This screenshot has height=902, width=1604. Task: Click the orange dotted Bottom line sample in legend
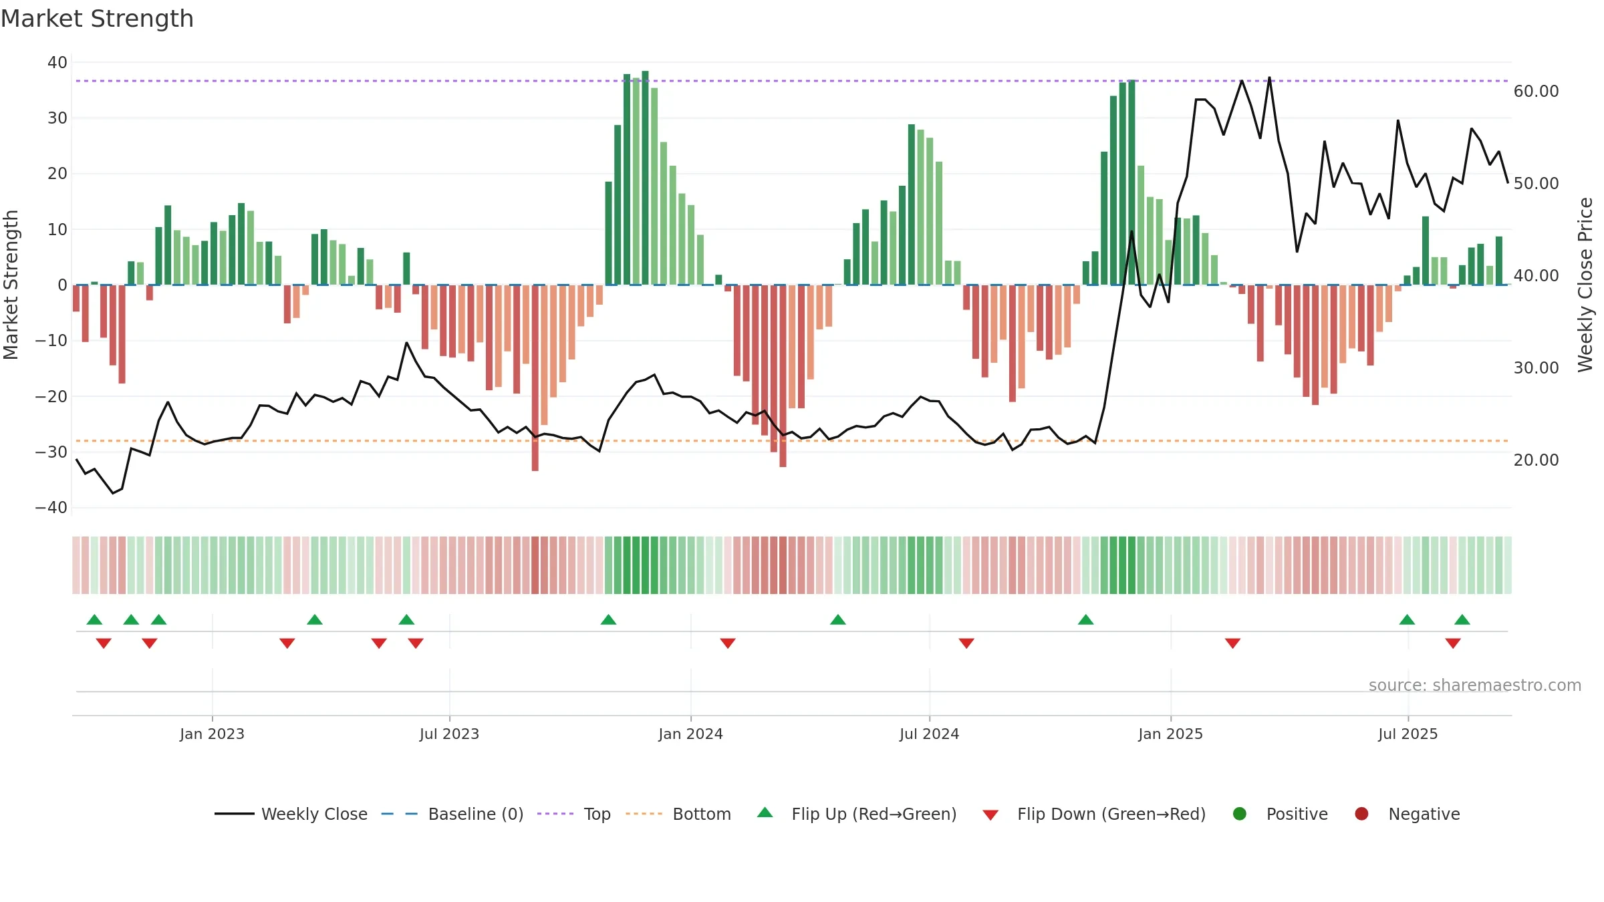tap(644, 814)
